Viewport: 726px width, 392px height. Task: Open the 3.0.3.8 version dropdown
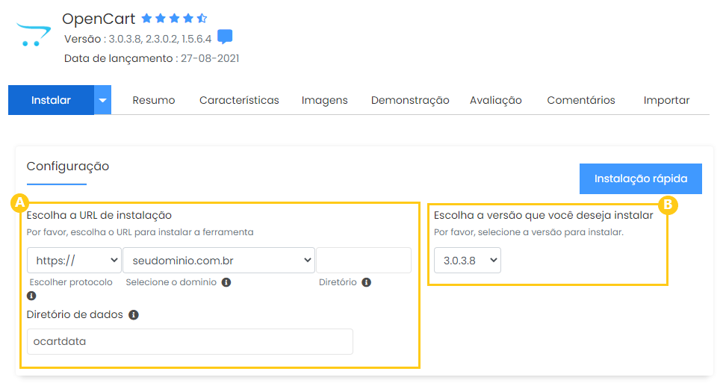[x=467, y=261]
